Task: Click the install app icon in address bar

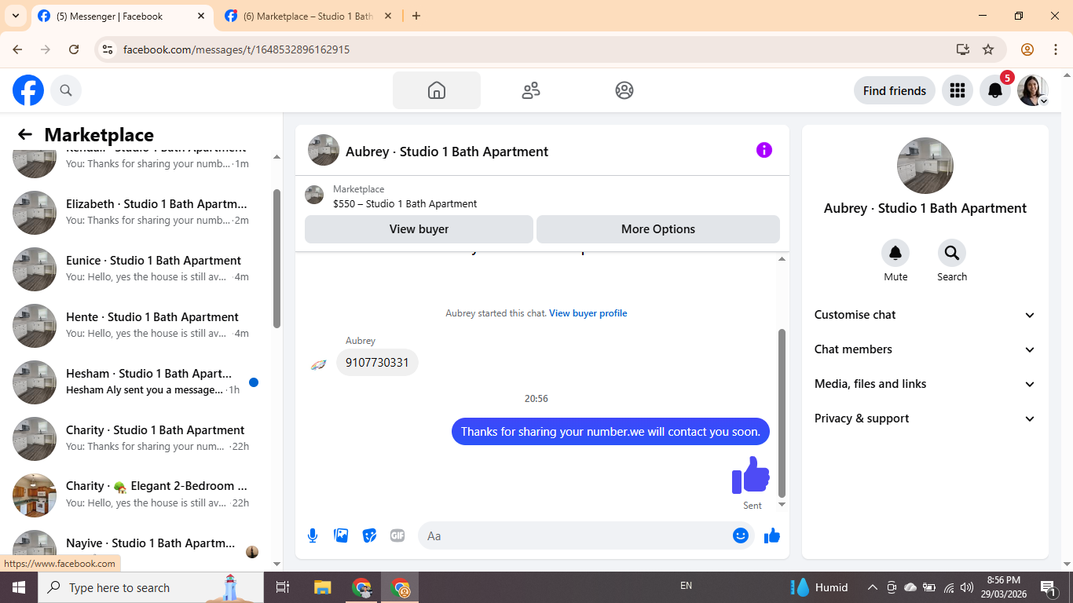Action: point(963,49)
